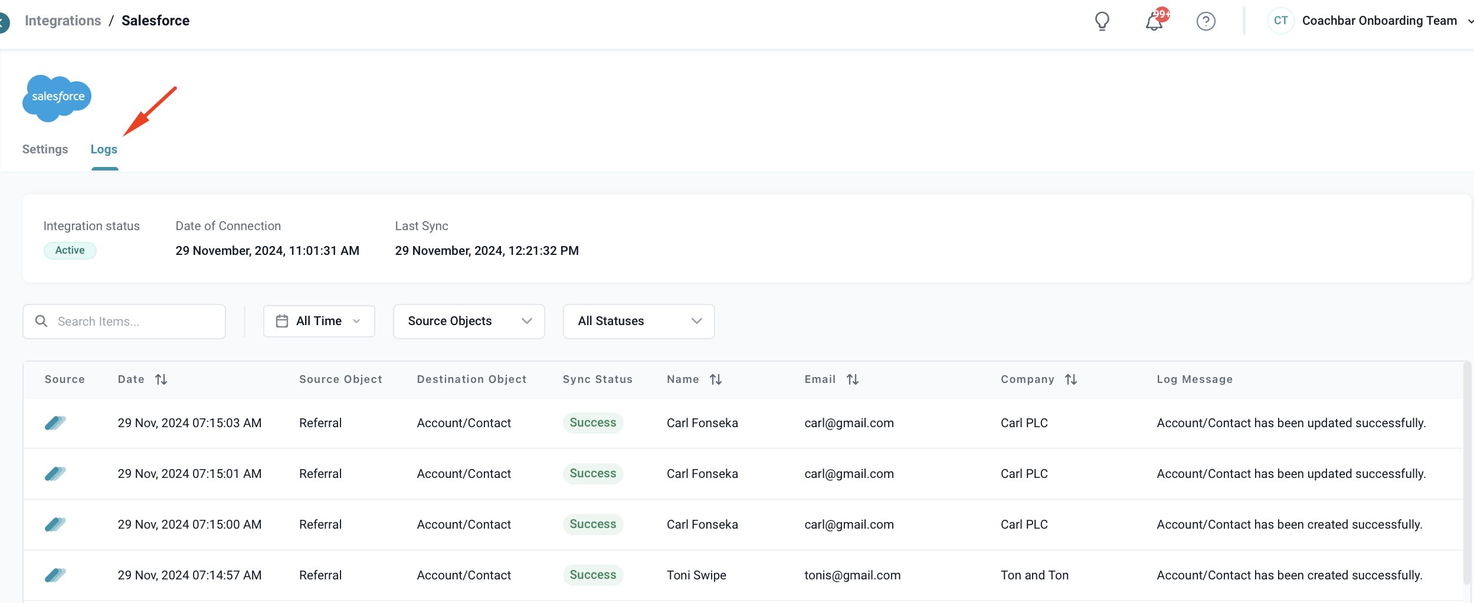Sort the table by Name column
The height and width of the screenshot is (603, 1474).
coord(716,379)
